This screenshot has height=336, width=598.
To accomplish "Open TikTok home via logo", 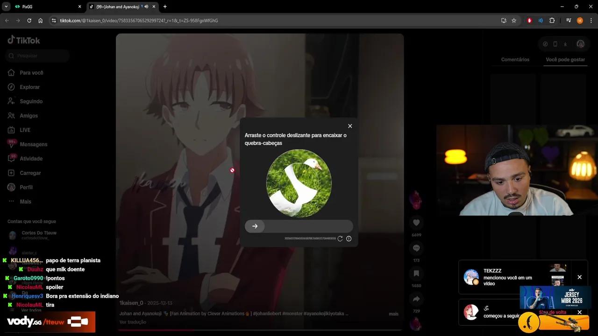I will (x=24, y=40).
